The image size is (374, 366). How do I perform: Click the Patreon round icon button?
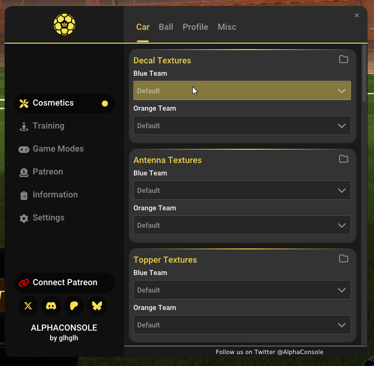click(74, 306)
